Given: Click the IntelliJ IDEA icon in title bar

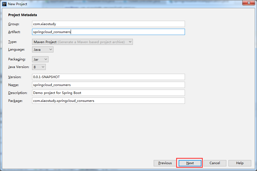Looking at the screenshot, I should [4, 4].
